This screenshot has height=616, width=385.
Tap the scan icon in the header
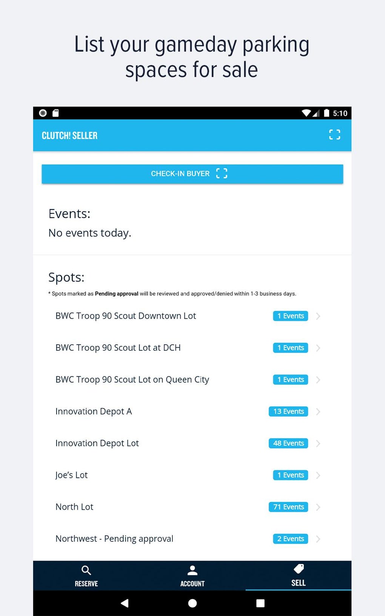point(334,135)
